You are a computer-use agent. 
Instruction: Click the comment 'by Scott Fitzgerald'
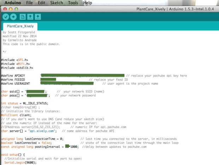click(19, 32)
